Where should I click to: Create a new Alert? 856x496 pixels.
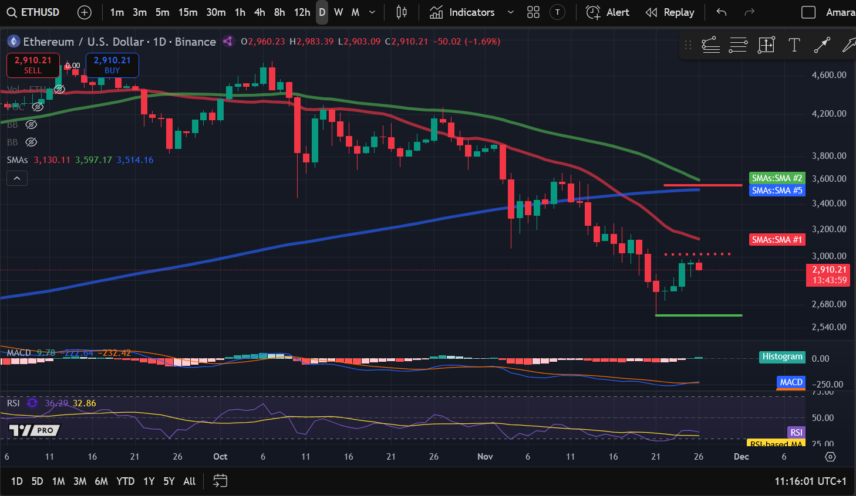point(608,12)
